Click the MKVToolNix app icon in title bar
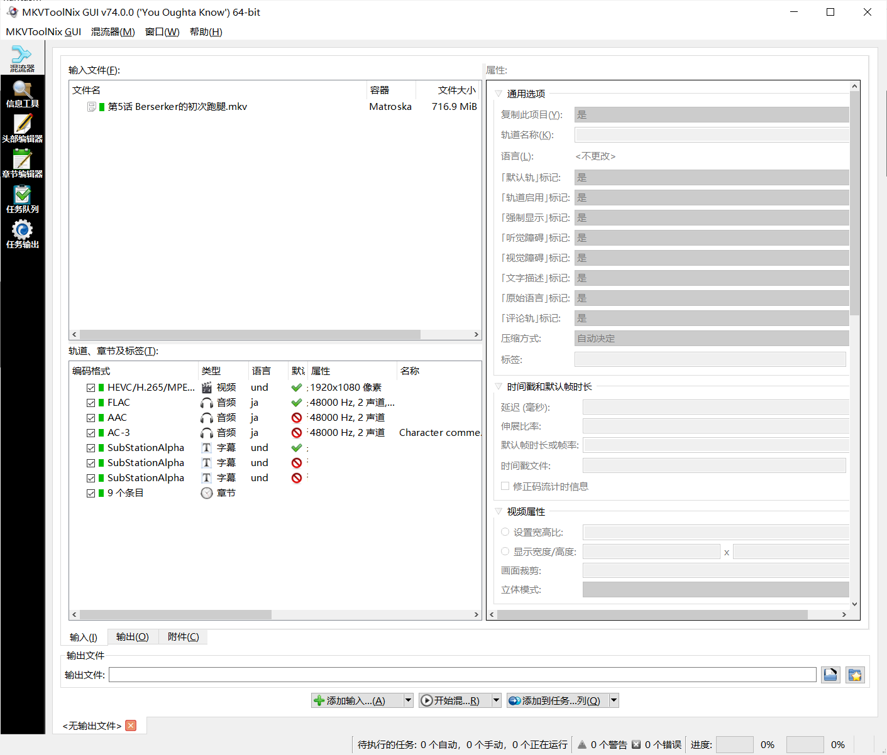Image resolution: width=887 pixels, height=755 pixels. click(12, 12)
